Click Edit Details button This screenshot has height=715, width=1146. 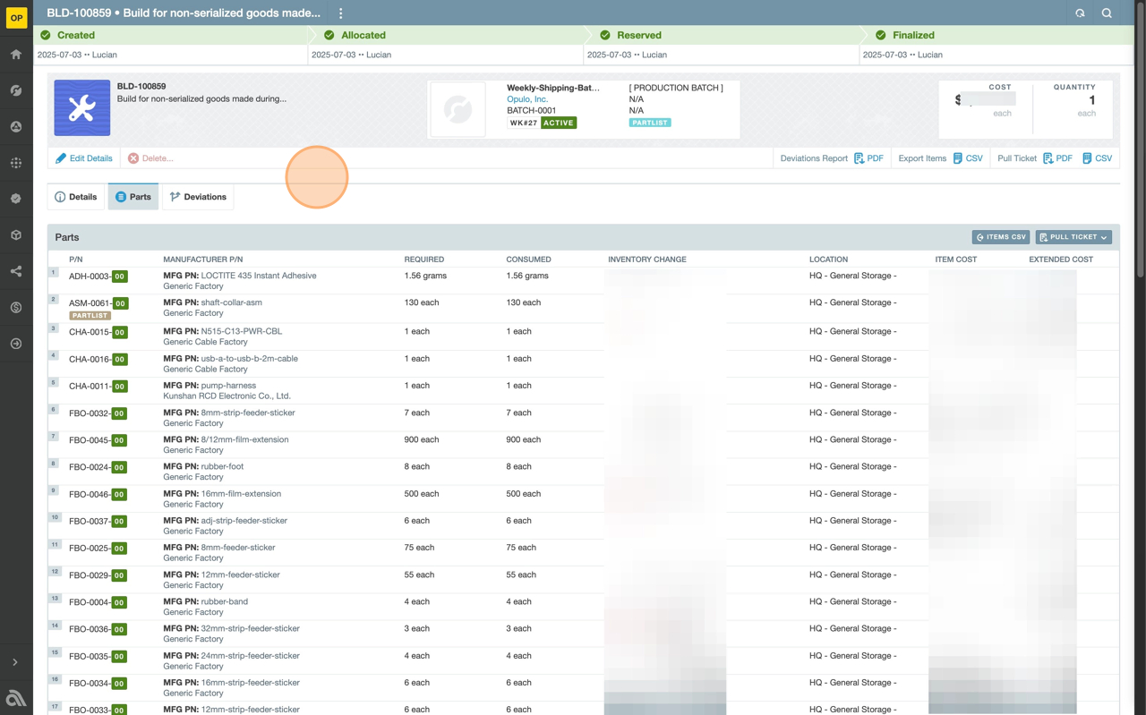[x=84, y=158]
